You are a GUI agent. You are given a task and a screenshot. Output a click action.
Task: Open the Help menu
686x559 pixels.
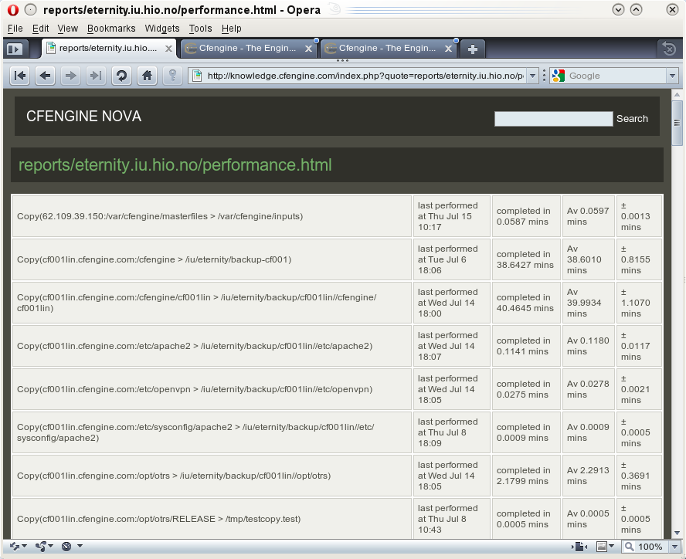[x=231, y=29]
